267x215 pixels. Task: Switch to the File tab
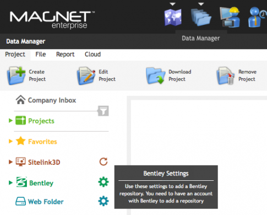pyautogui.click(x=41, y=55)
